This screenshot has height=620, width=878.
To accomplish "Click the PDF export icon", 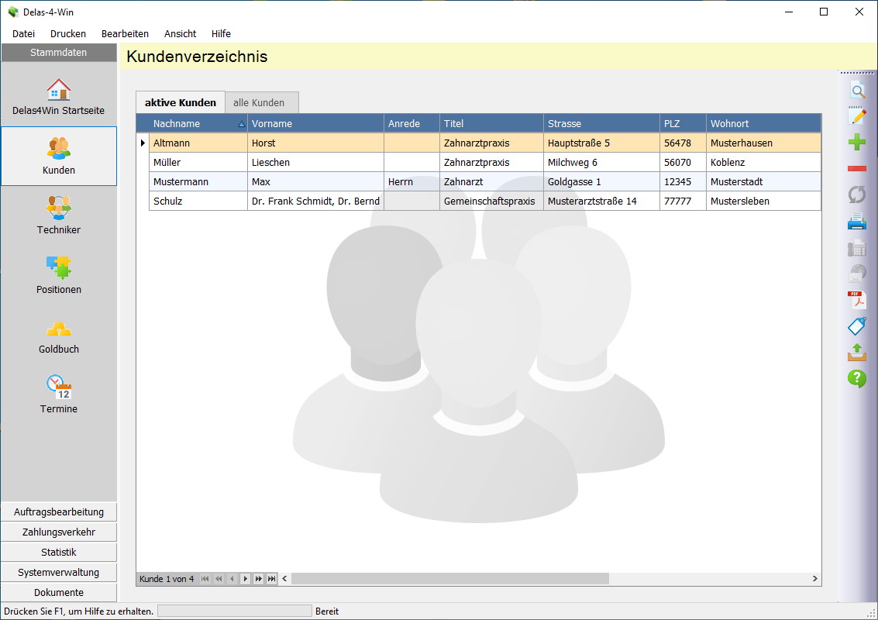I will coord(857,300).
